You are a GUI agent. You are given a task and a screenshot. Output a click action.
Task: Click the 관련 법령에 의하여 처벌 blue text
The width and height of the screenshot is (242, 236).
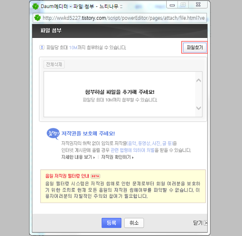click(133, 150)
